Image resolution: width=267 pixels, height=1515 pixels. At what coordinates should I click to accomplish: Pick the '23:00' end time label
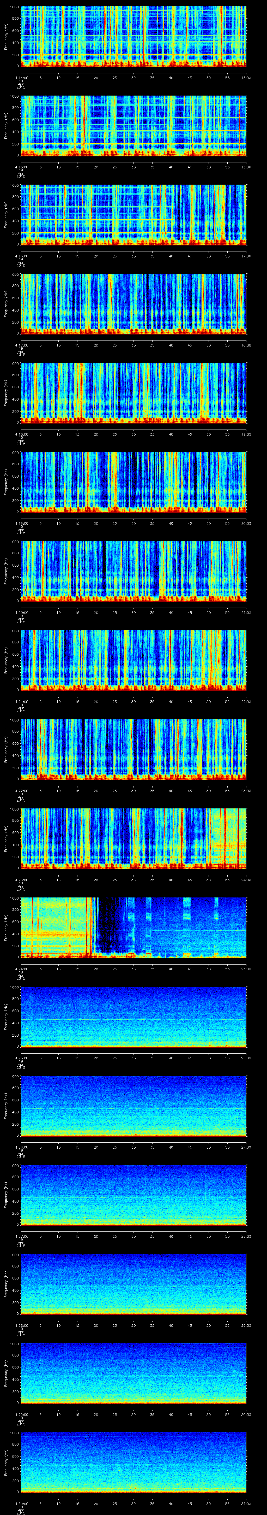pos(246,790)
